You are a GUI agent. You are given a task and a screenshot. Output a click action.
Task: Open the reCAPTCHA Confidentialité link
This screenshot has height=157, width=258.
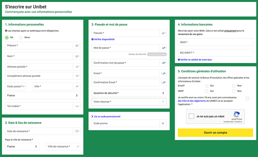(229, 122)
